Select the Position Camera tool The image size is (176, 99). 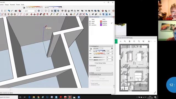tap(90, 14)
